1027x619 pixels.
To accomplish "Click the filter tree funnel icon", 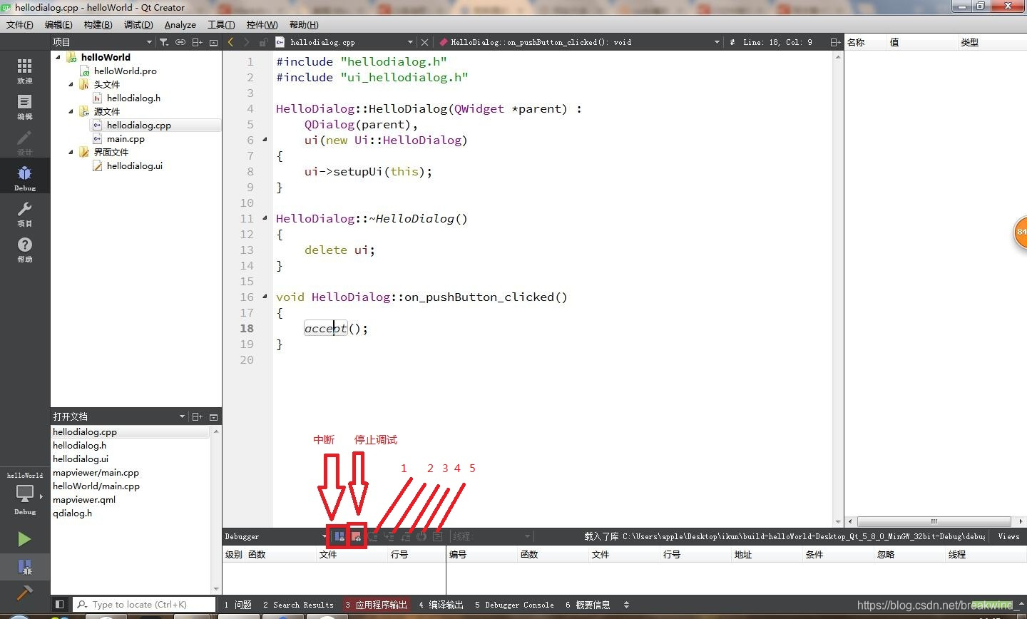I will tap(164, 42).
